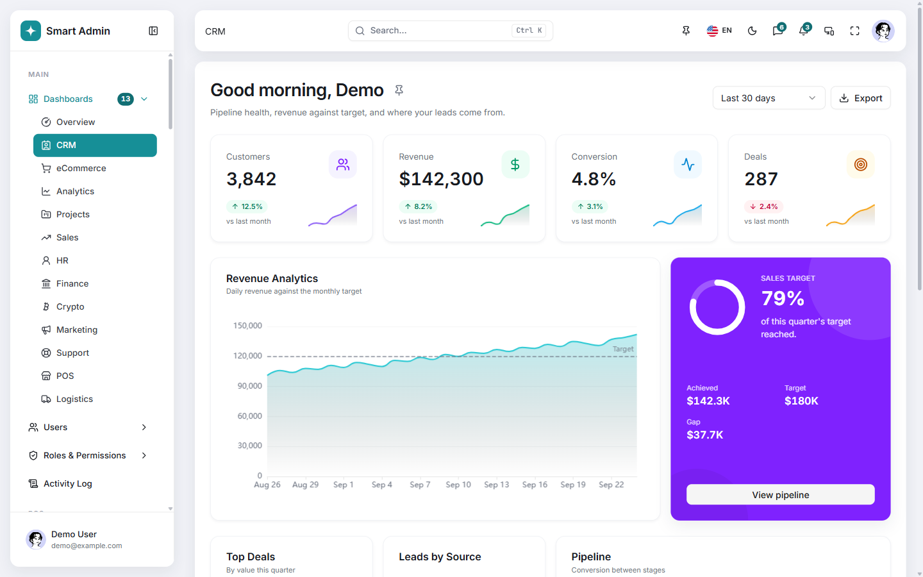Click the Revenue card dollar icon
923x577 pixels.
coord(515,165)
